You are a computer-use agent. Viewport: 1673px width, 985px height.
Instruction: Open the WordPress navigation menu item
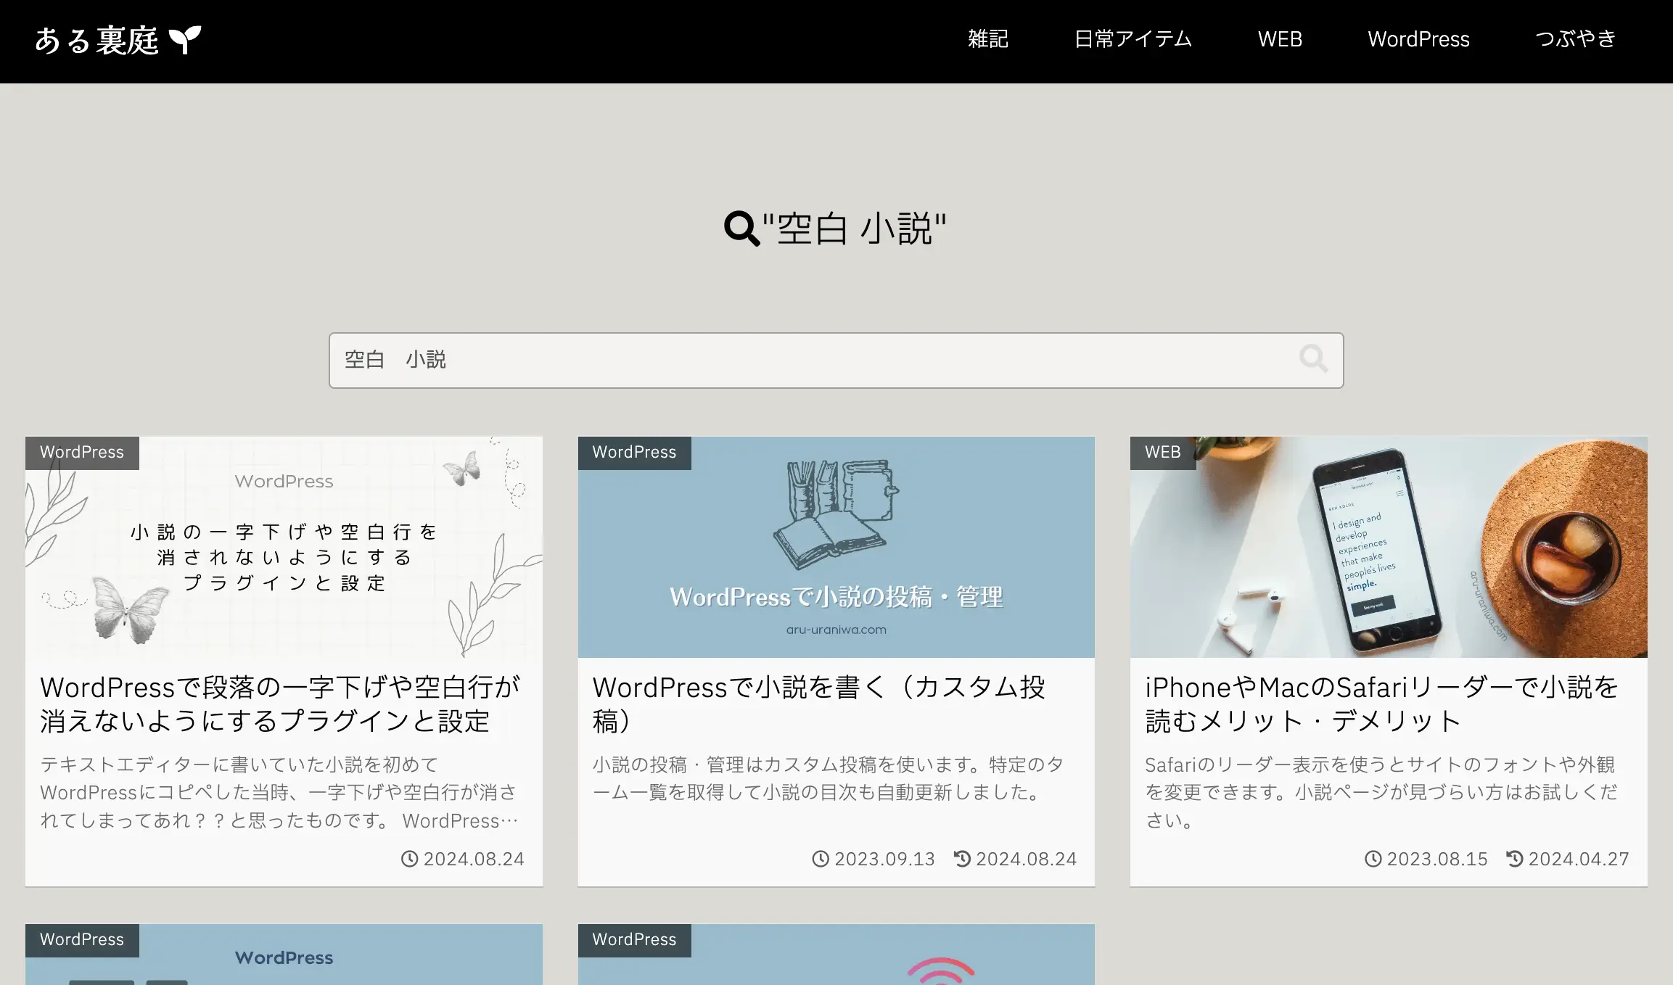coord(1418,39)
